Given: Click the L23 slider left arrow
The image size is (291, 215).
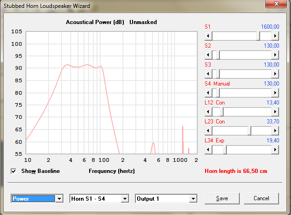Looking at the screenshot, I should coord(208,131).
